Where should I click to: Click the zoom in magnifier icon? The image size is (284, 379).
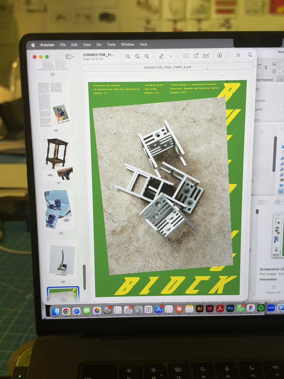point(147,56)
